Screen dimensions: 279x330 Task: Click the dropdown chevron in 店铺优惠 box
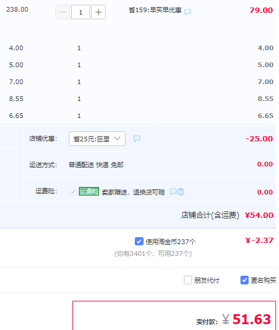tap(117, 138)
